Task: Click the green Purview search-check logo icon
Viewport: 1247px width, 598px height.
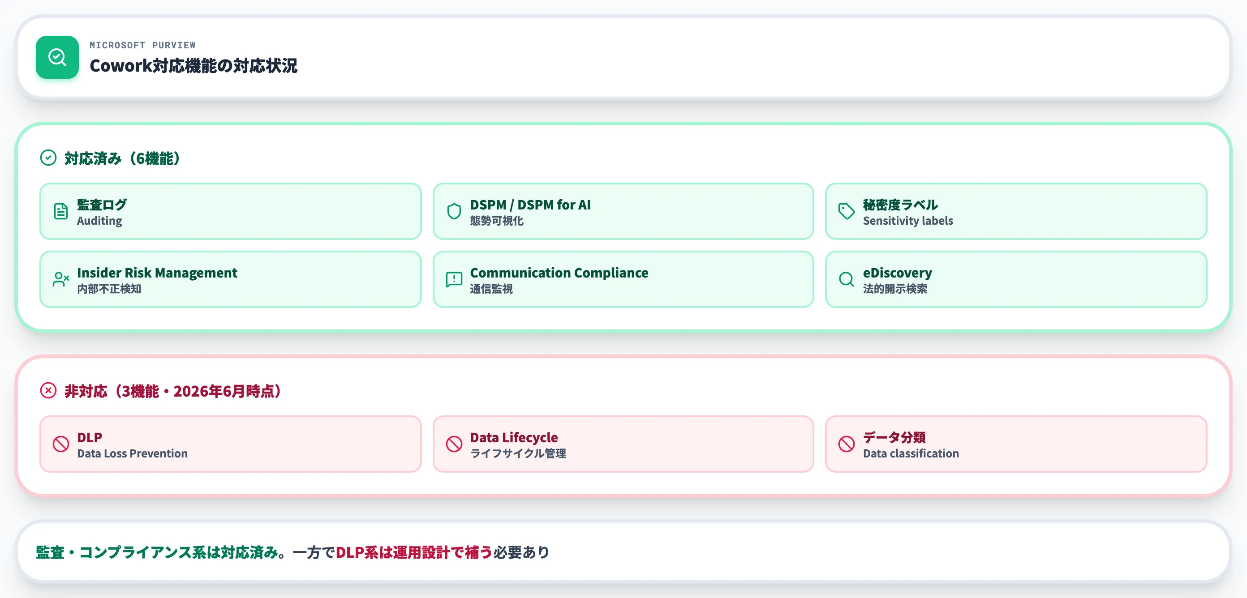Action: pos(57,57)
